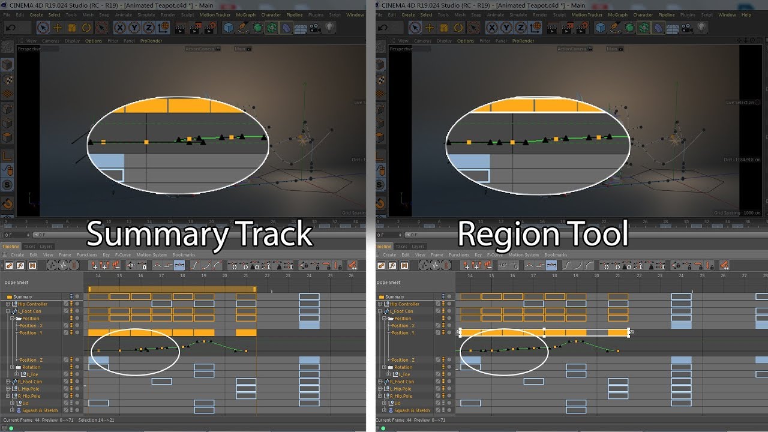Select Move tool in Summary Track pane

(x=58, y=27)
